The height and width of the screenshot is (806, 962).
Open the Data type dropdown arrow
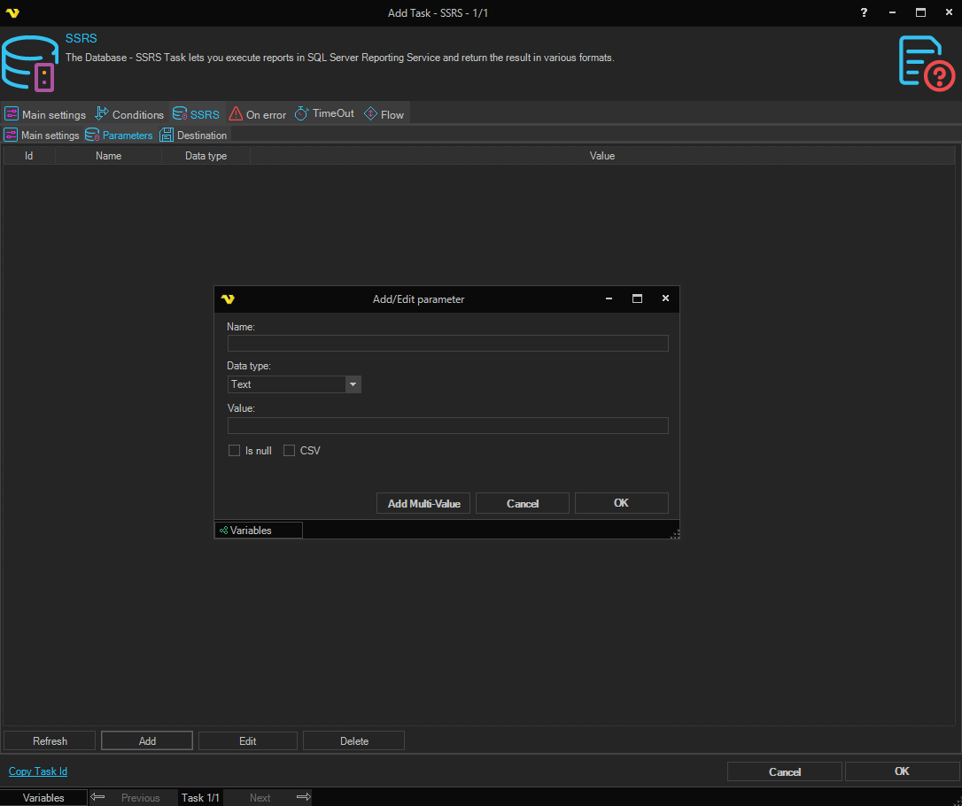click(353, 384)
